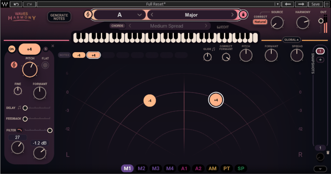The height and width of the screenshot is (174, 331).
Task: Undo the last change
Action: [16, 4]
